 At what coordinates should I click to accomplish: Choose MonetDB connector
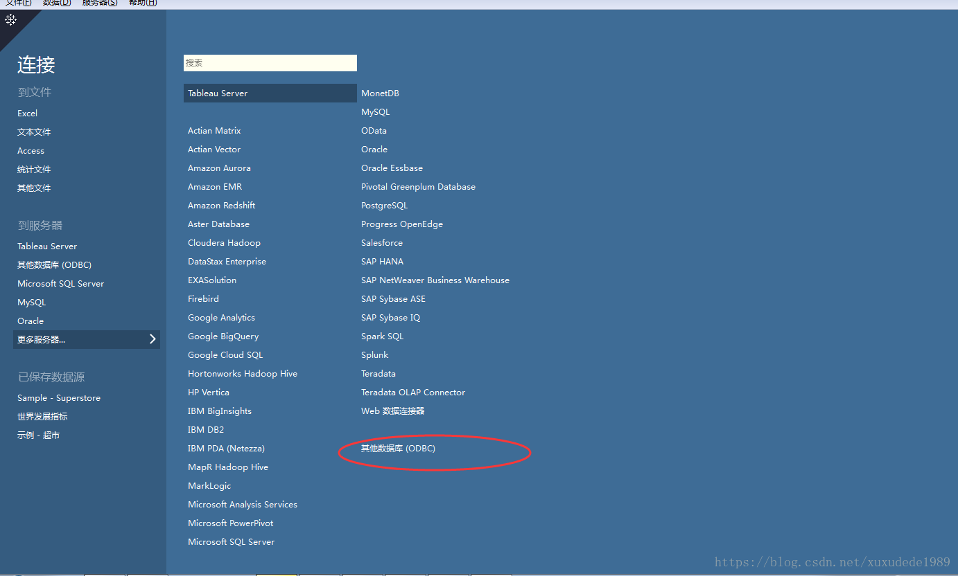(380, 93)
